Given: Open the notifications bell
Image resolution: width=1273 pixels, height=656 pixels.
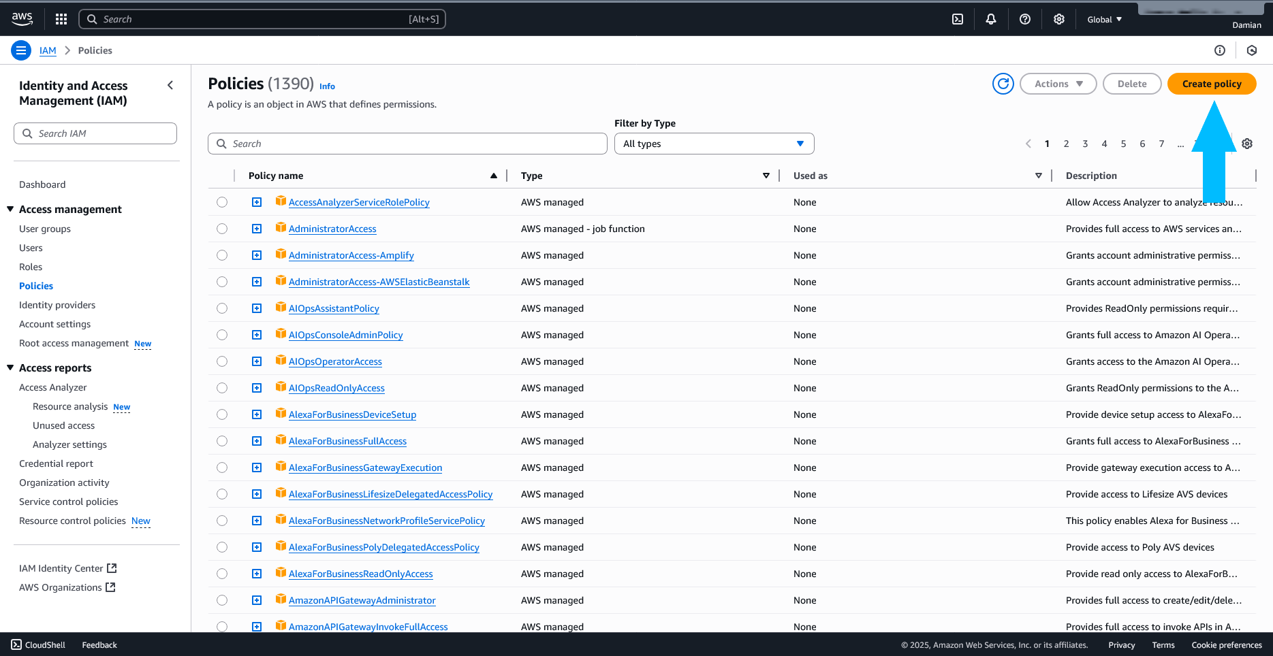Looking at the screenshot, I should tap(991, 19).
